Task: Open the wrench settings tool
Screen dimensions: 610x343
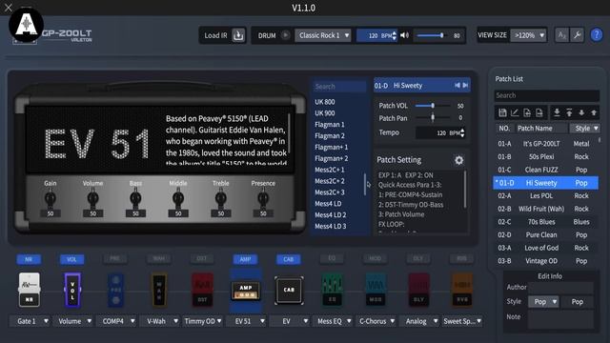Action: point(578,35)
